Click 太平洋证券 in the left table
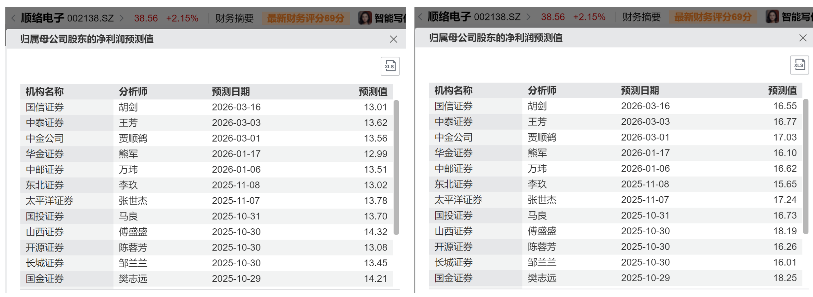The height and width of the screenshot is (297, 813). [50, 201]
